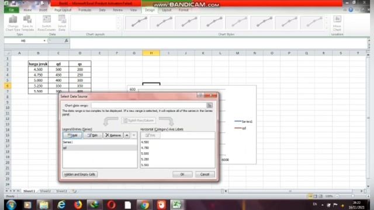This screenshot has height=210, width=374.
Task: Select row 6 header
Action: 8,86
